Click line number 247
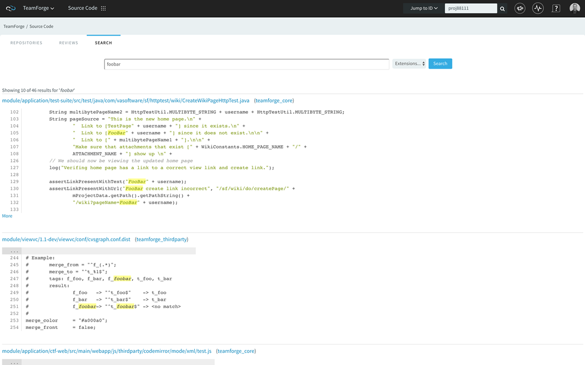Viewport: 585px width, 365px height. (x=14, y=278)
